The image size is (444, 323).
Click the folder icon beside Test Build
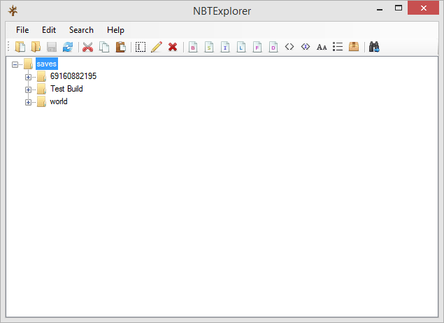click(42, 89)
